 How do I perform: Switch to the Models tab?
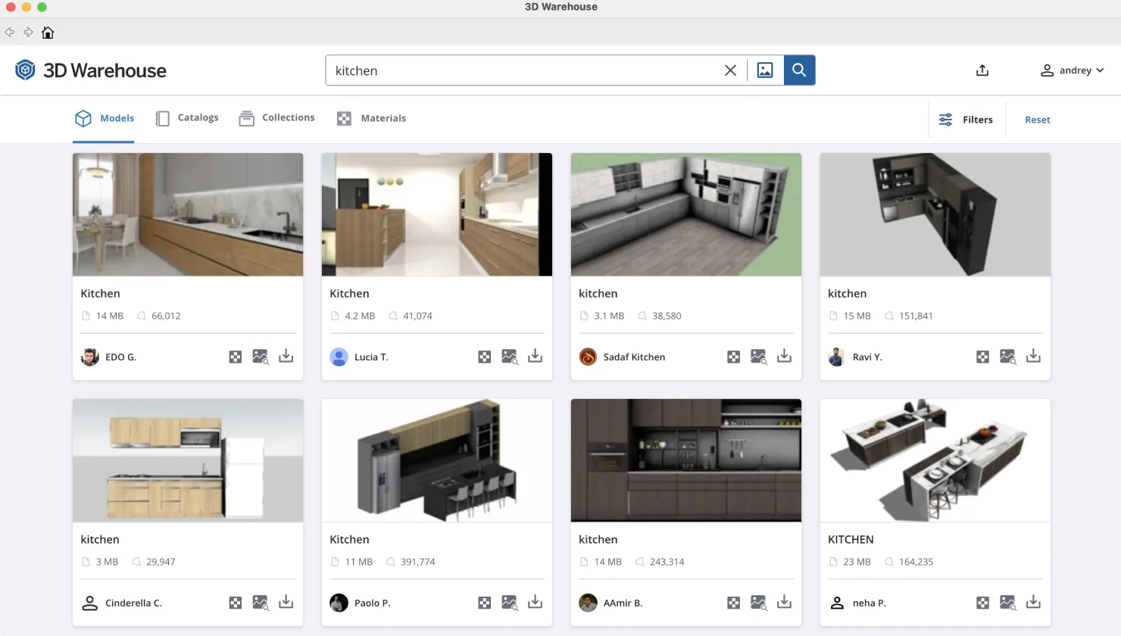pos(104,118)
